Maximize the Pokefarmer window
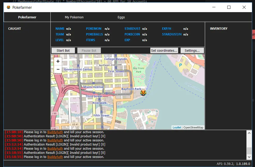The width and height of the screenshot is (255, 167). [229, 7]
